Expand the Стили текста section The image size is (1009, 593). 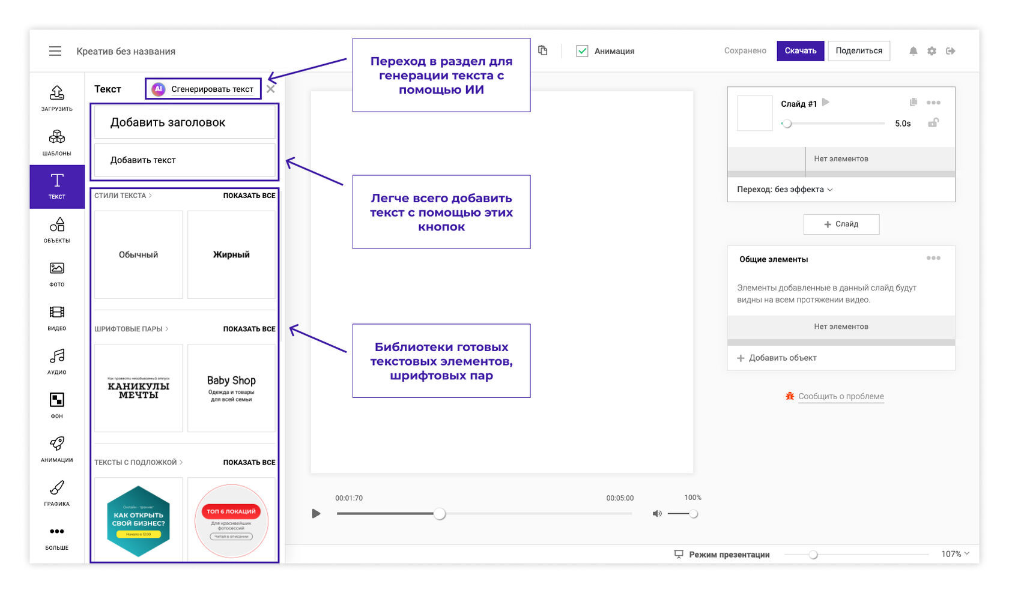[x=123, y=196]
